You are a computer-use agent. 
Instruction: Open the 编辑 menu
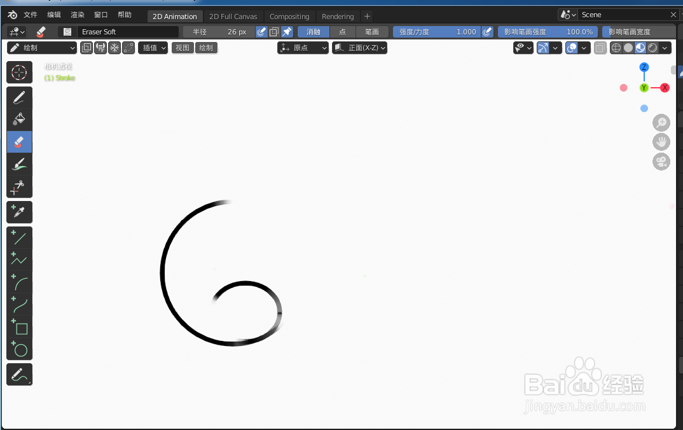(x=54, y=15)
